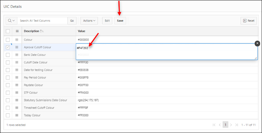
Task: Toggle the select-all rows header checkbox
Action: 8,31
